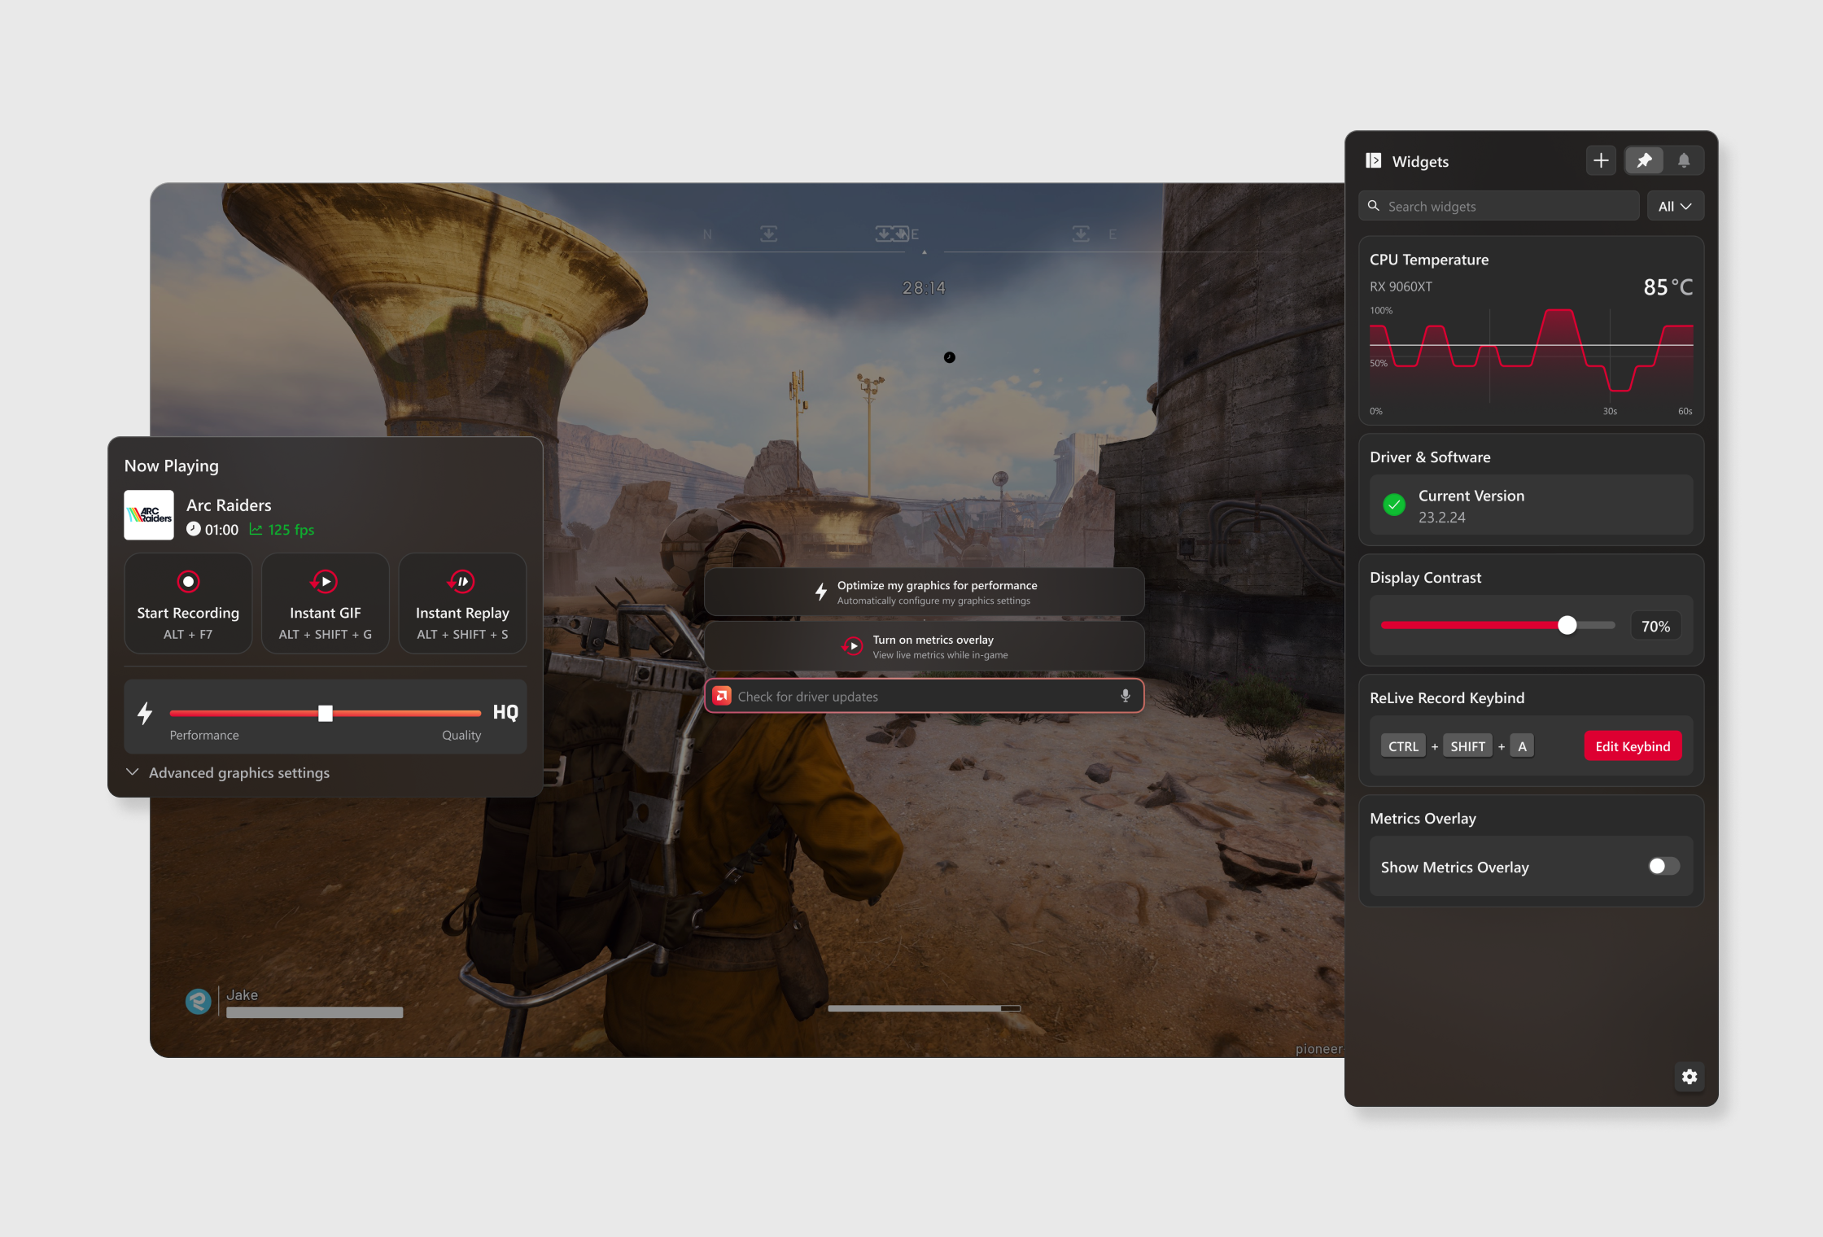Trigger the Instant GIF capture
This screenshot has width=1823, height=1237.
tap(325, 604)
